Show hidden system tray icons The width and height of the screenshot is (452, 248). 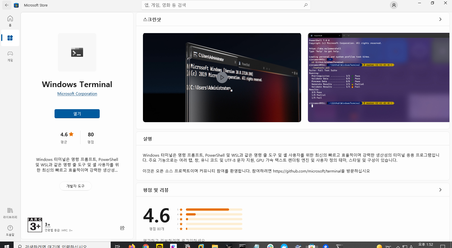398,246
